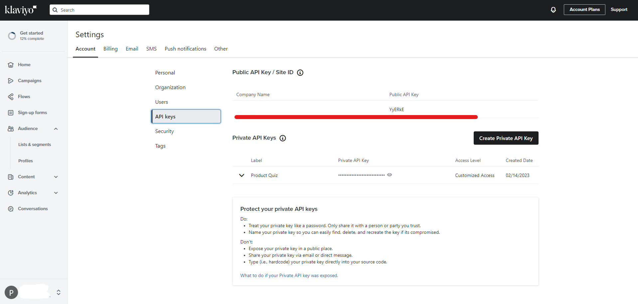Open Tags settings section
Image resolution: width=638 pixels, height=304 pixels.
click(160, 146)
